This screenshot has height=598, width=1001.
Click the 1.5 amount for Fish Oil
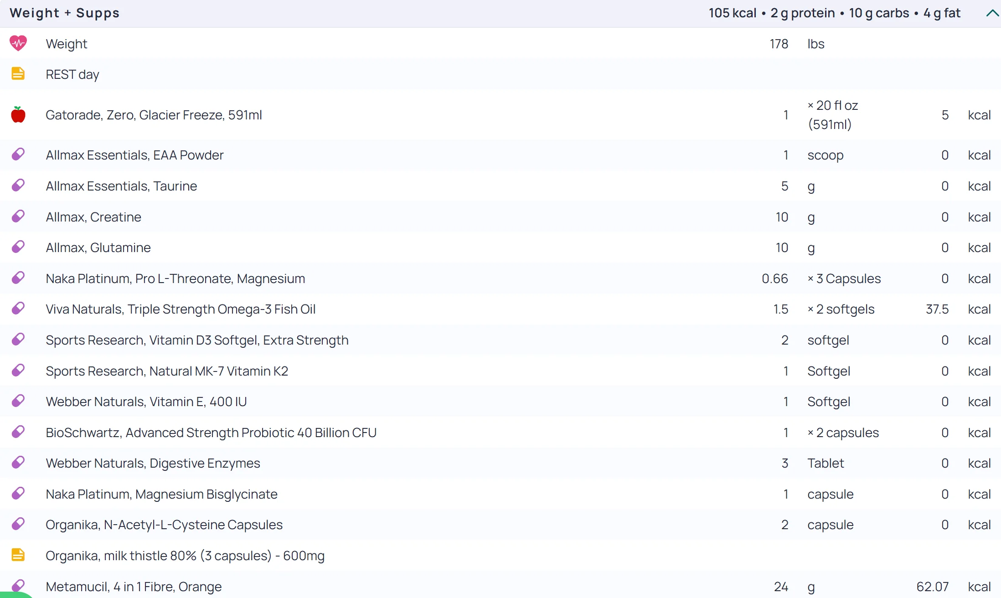tap(781, 309)
